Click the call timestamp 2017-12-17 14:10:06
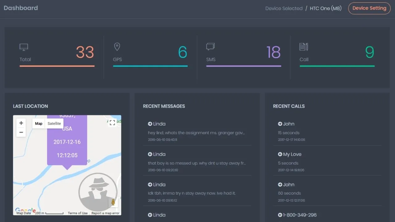This screenshot has width=395, height=222. point(291,140)
